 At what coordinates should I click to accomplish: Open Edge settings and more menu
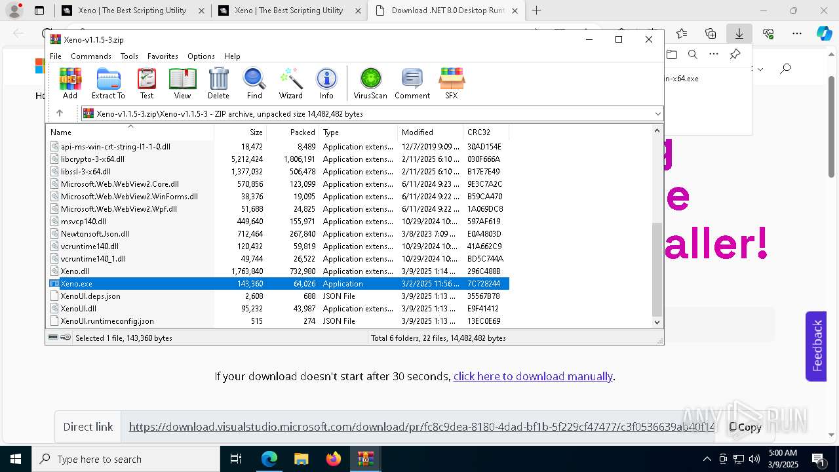pos(797,33)
